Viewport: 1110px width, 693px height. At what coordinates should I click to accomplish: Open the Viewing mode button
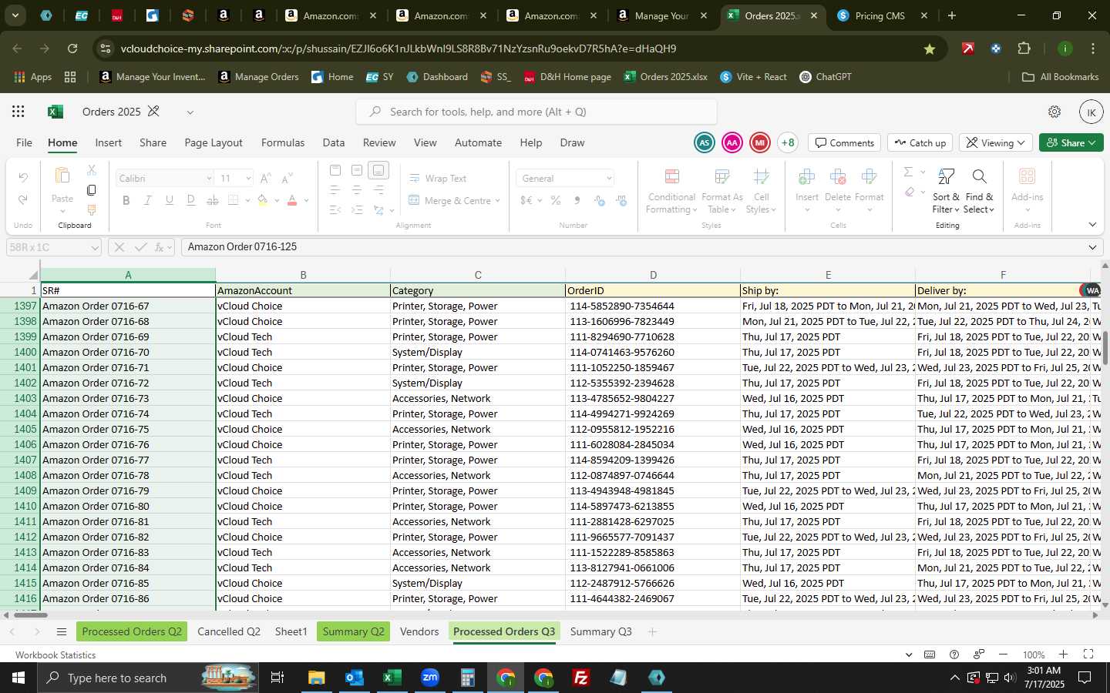pyautogui.click(x=996, y=142)
